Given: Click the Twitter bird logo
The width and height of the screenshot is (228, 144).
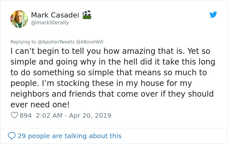Looking at the screenshot, I should click(213, 15).
